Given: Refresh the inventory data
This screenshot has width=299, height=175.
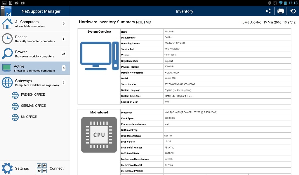Looking at the screenshot, I should tap(293, 11).
